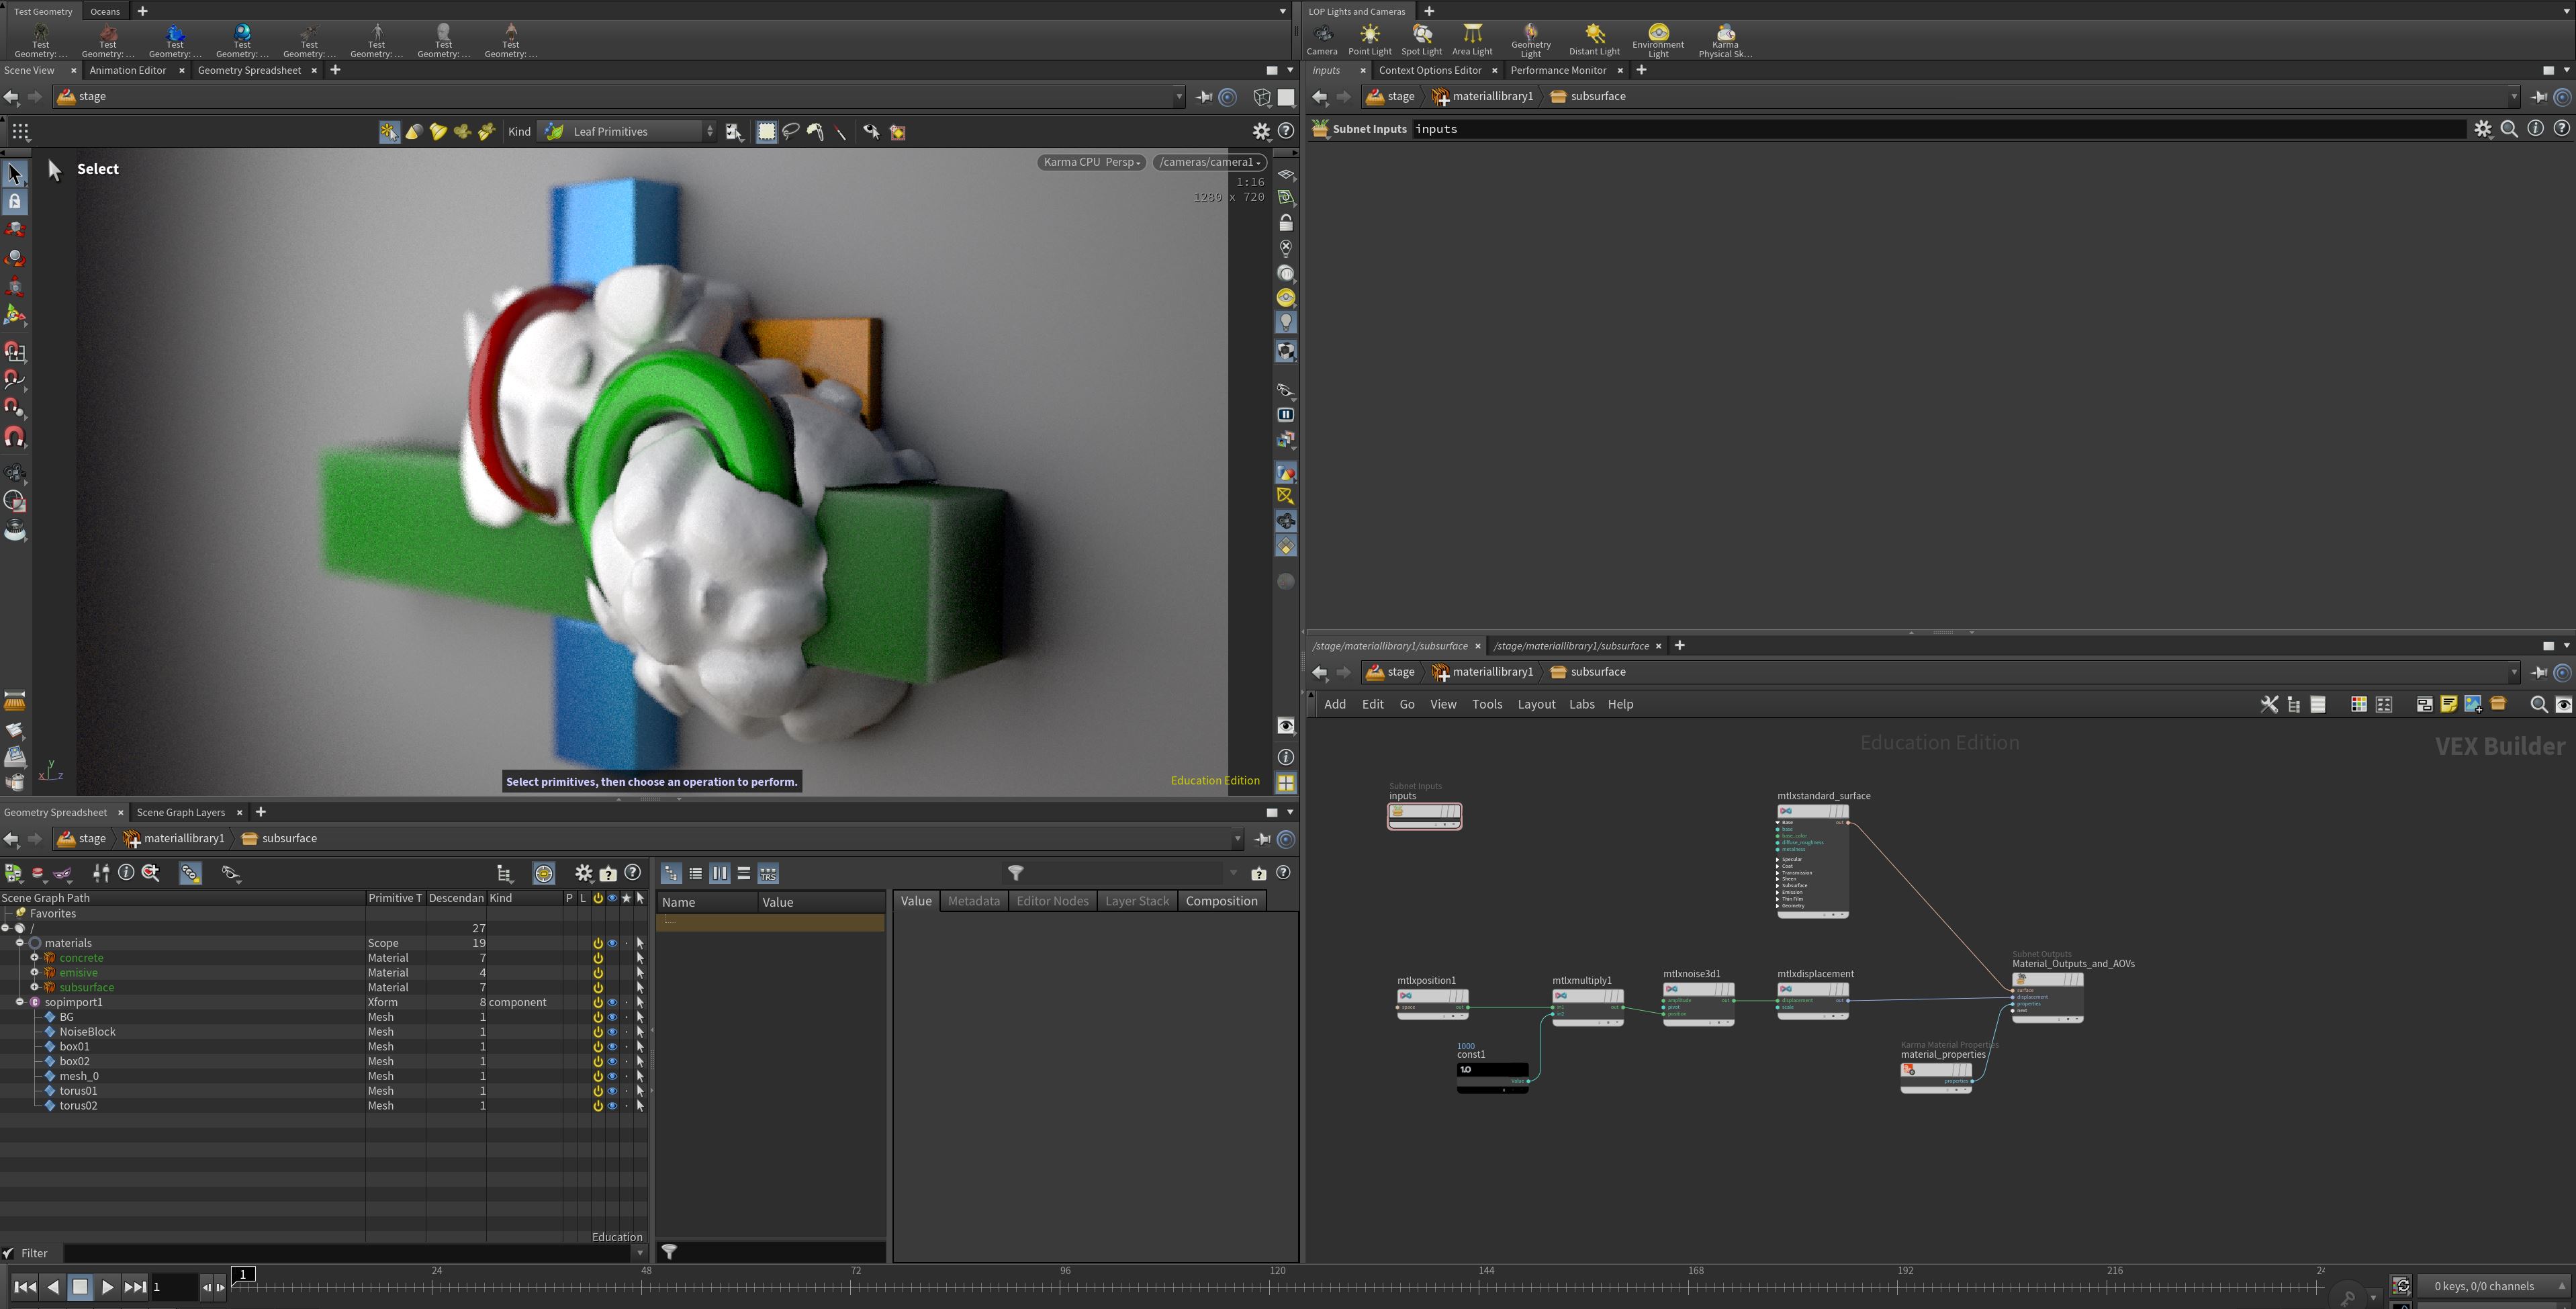This screenshot has width=2576, height=1309.
Task: Click the Play forward button
Action: coord(107,1287)
